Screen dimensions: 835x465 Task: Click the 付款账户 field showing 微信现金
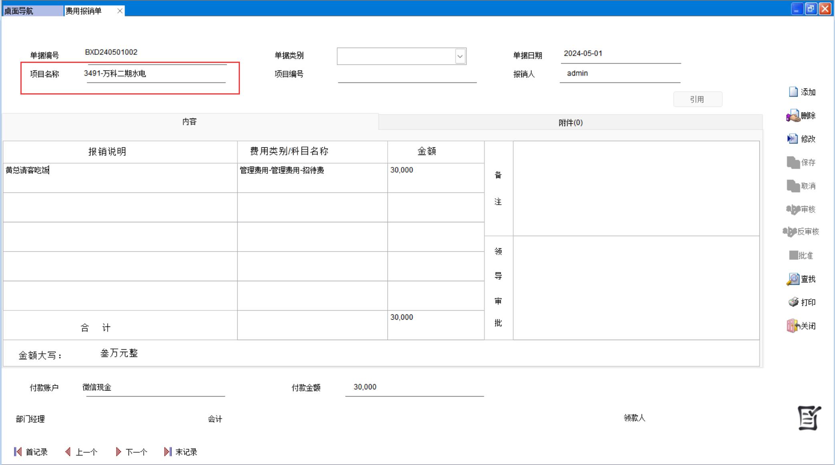(155, 388)
